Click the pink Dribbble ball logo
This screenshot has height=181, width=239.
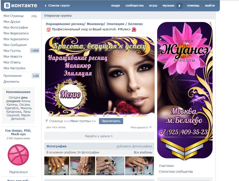[x=18, y=155]
